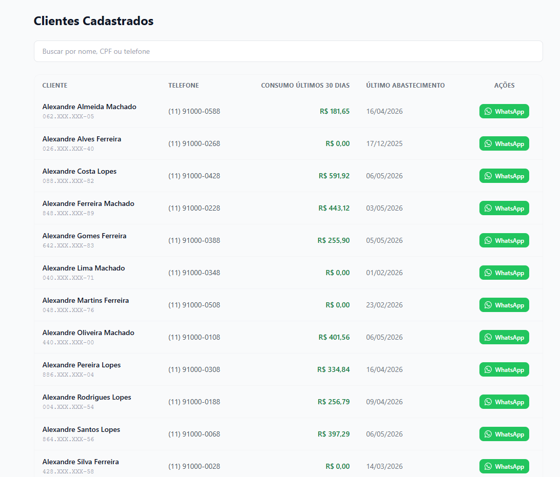
Task: Click the CLIENTE column header
Action: click(54, 85)
